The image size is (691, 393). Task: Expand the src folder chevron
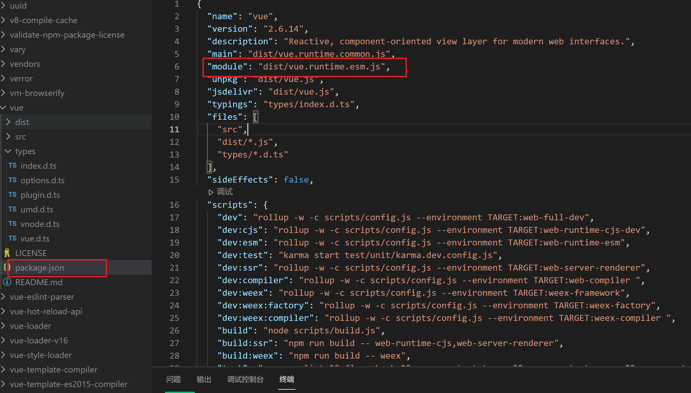click(9, 137)
